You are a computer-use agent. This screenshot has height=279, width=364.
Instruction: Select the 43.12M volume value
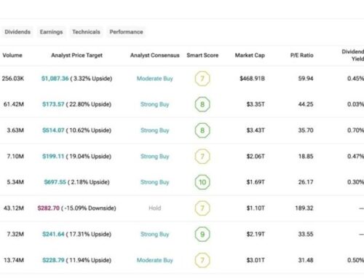[x=14, y=208]
